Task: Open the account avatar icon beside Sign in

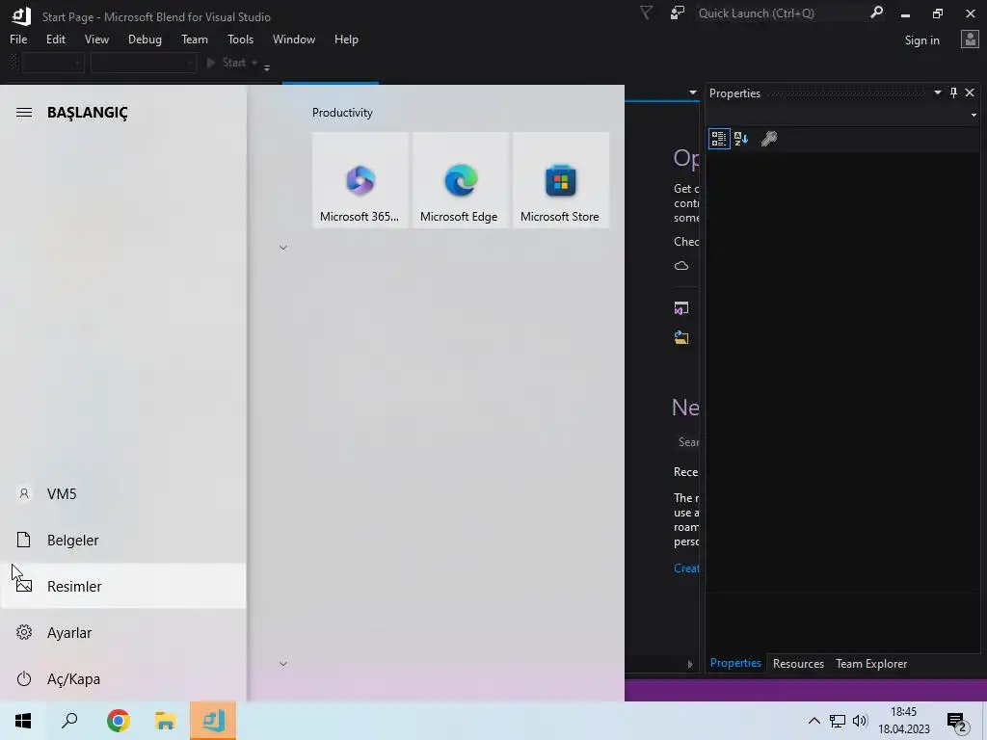Action: (970, 40)
